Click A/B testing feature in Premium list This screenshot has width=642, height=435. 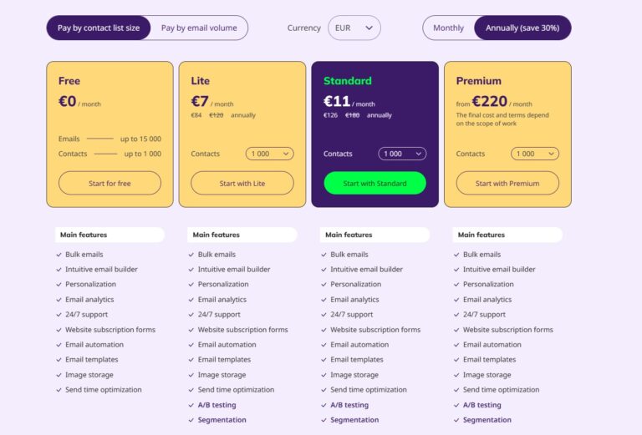click(481, 405)
